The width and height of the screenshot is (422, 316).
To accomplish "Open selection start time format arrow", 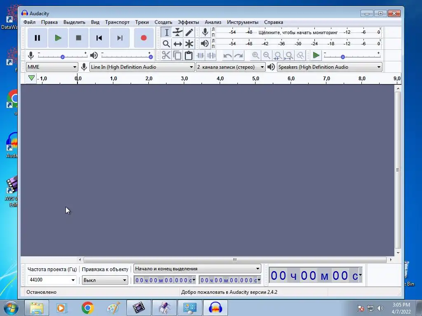I will coord(194,280).
